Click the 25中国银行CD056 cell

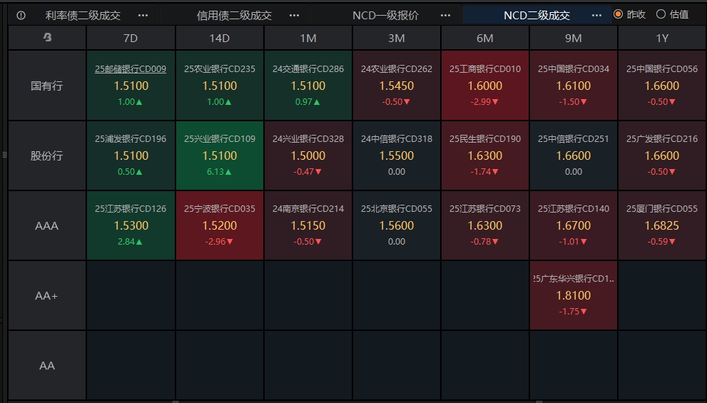[x=662, y=85]
